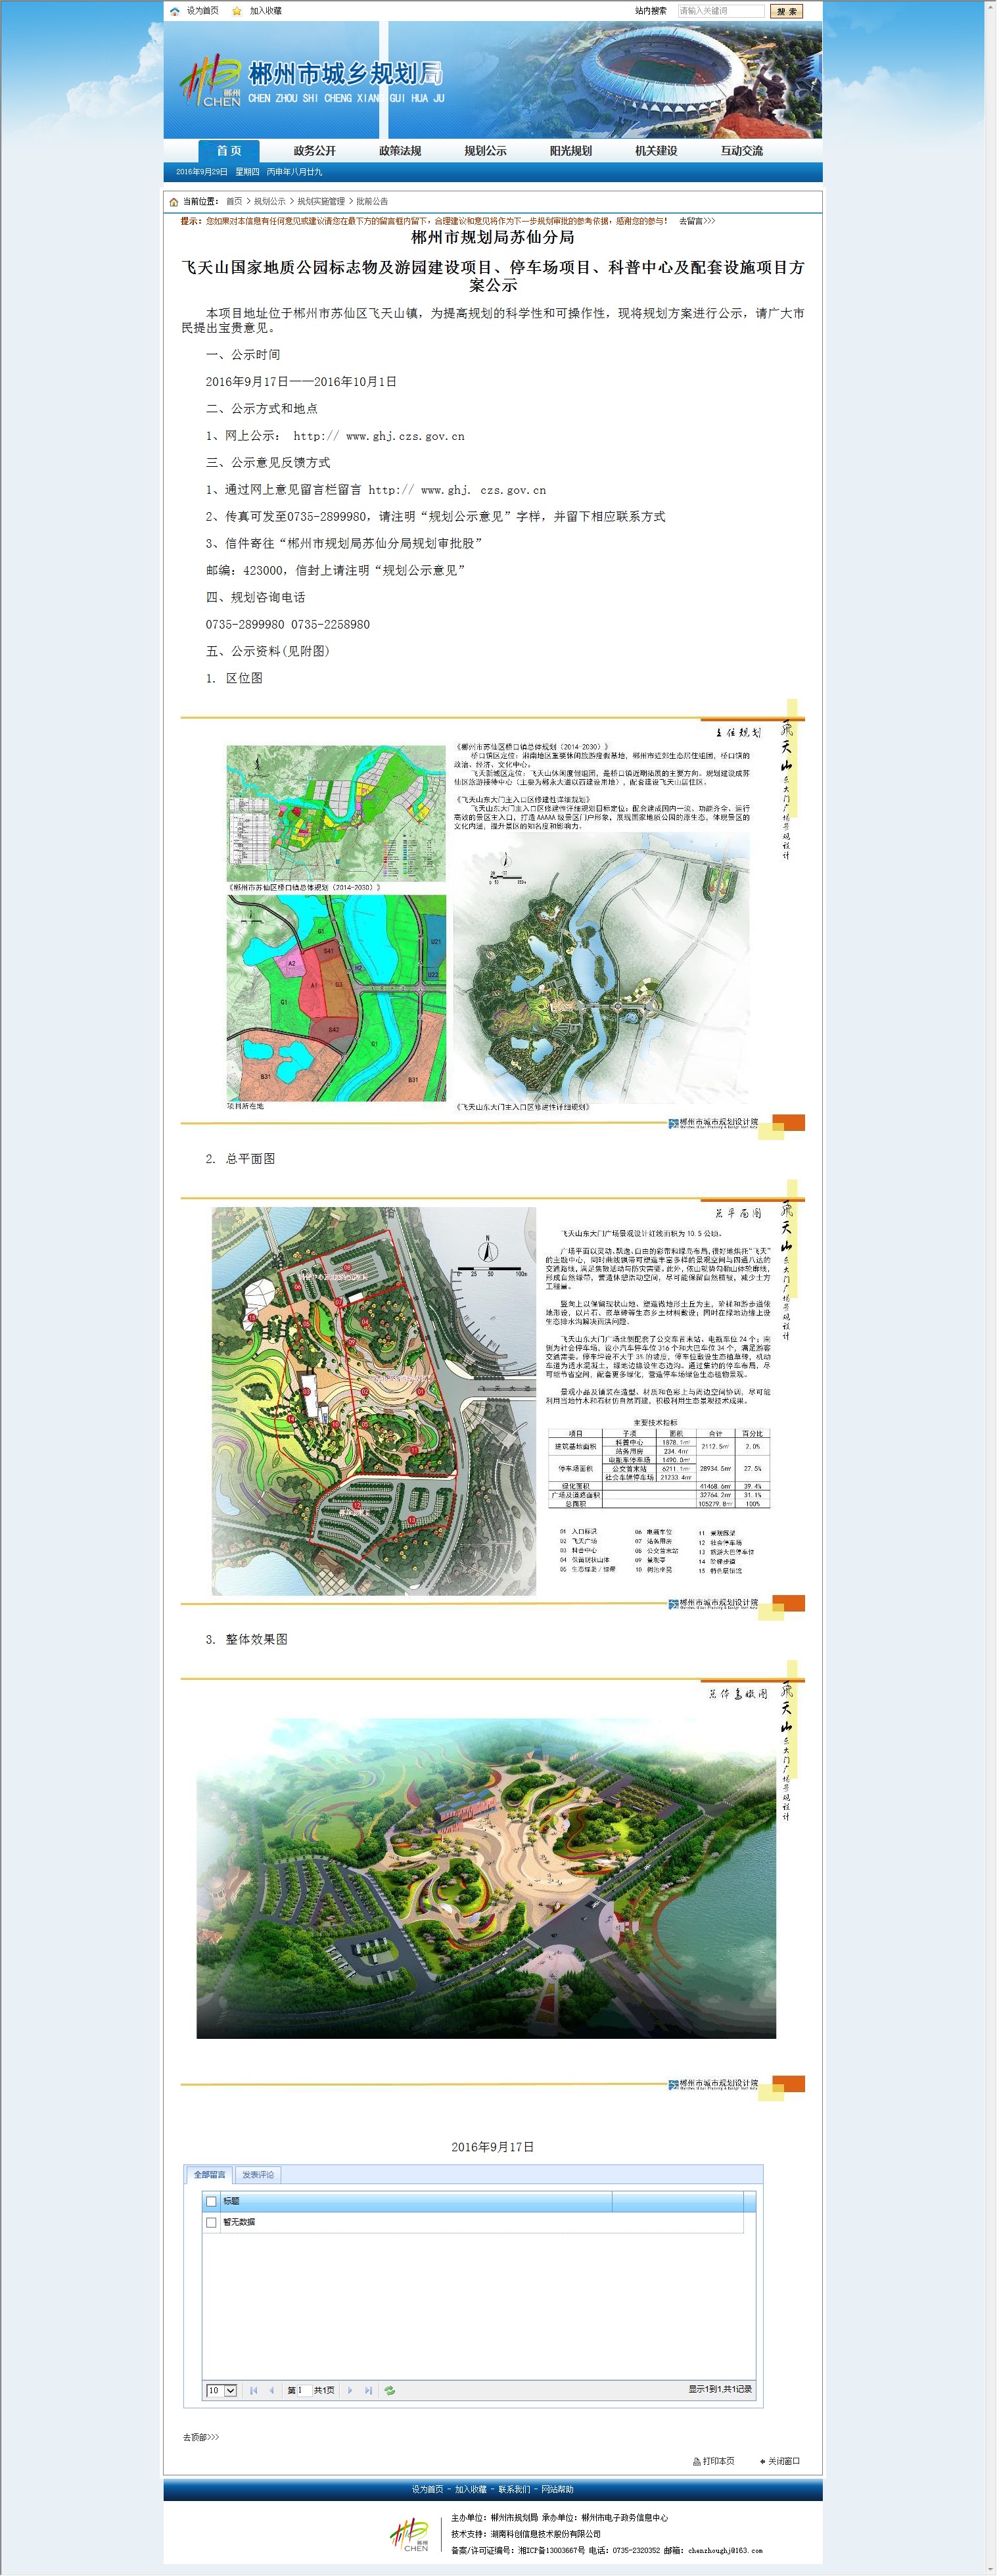Switch to the 发表评论 tab
This screenshot has width=997, height=2576.
[x=258, y=2174]
